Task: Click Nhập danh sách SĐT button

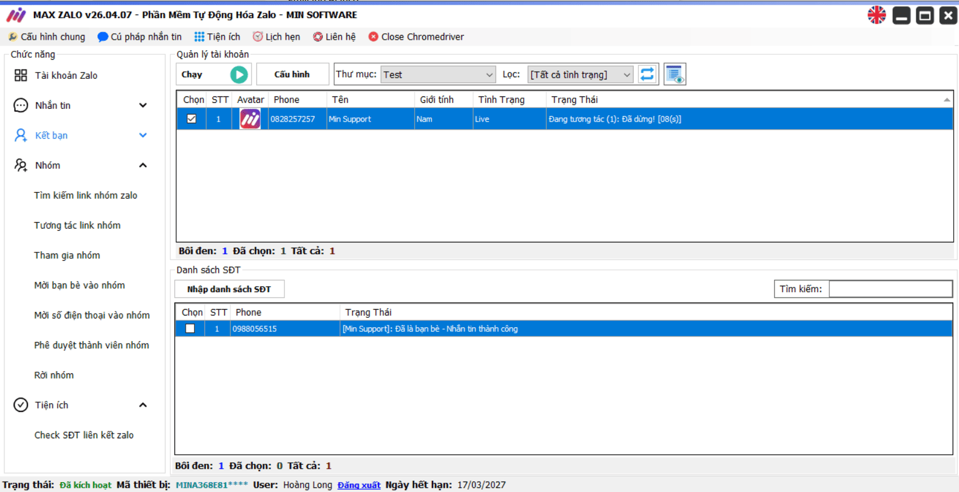Action: click(229, 289)
